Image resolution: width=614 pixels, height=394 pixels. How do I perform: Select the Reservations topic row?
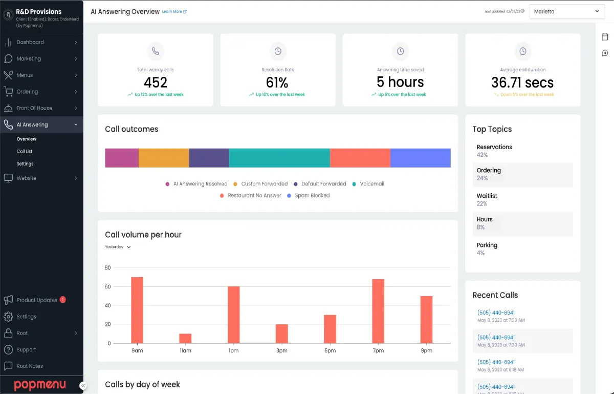tap(522, 151)
